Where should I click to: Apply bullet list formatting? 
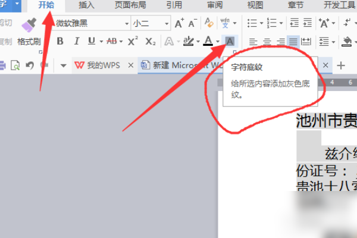[252, 23]
